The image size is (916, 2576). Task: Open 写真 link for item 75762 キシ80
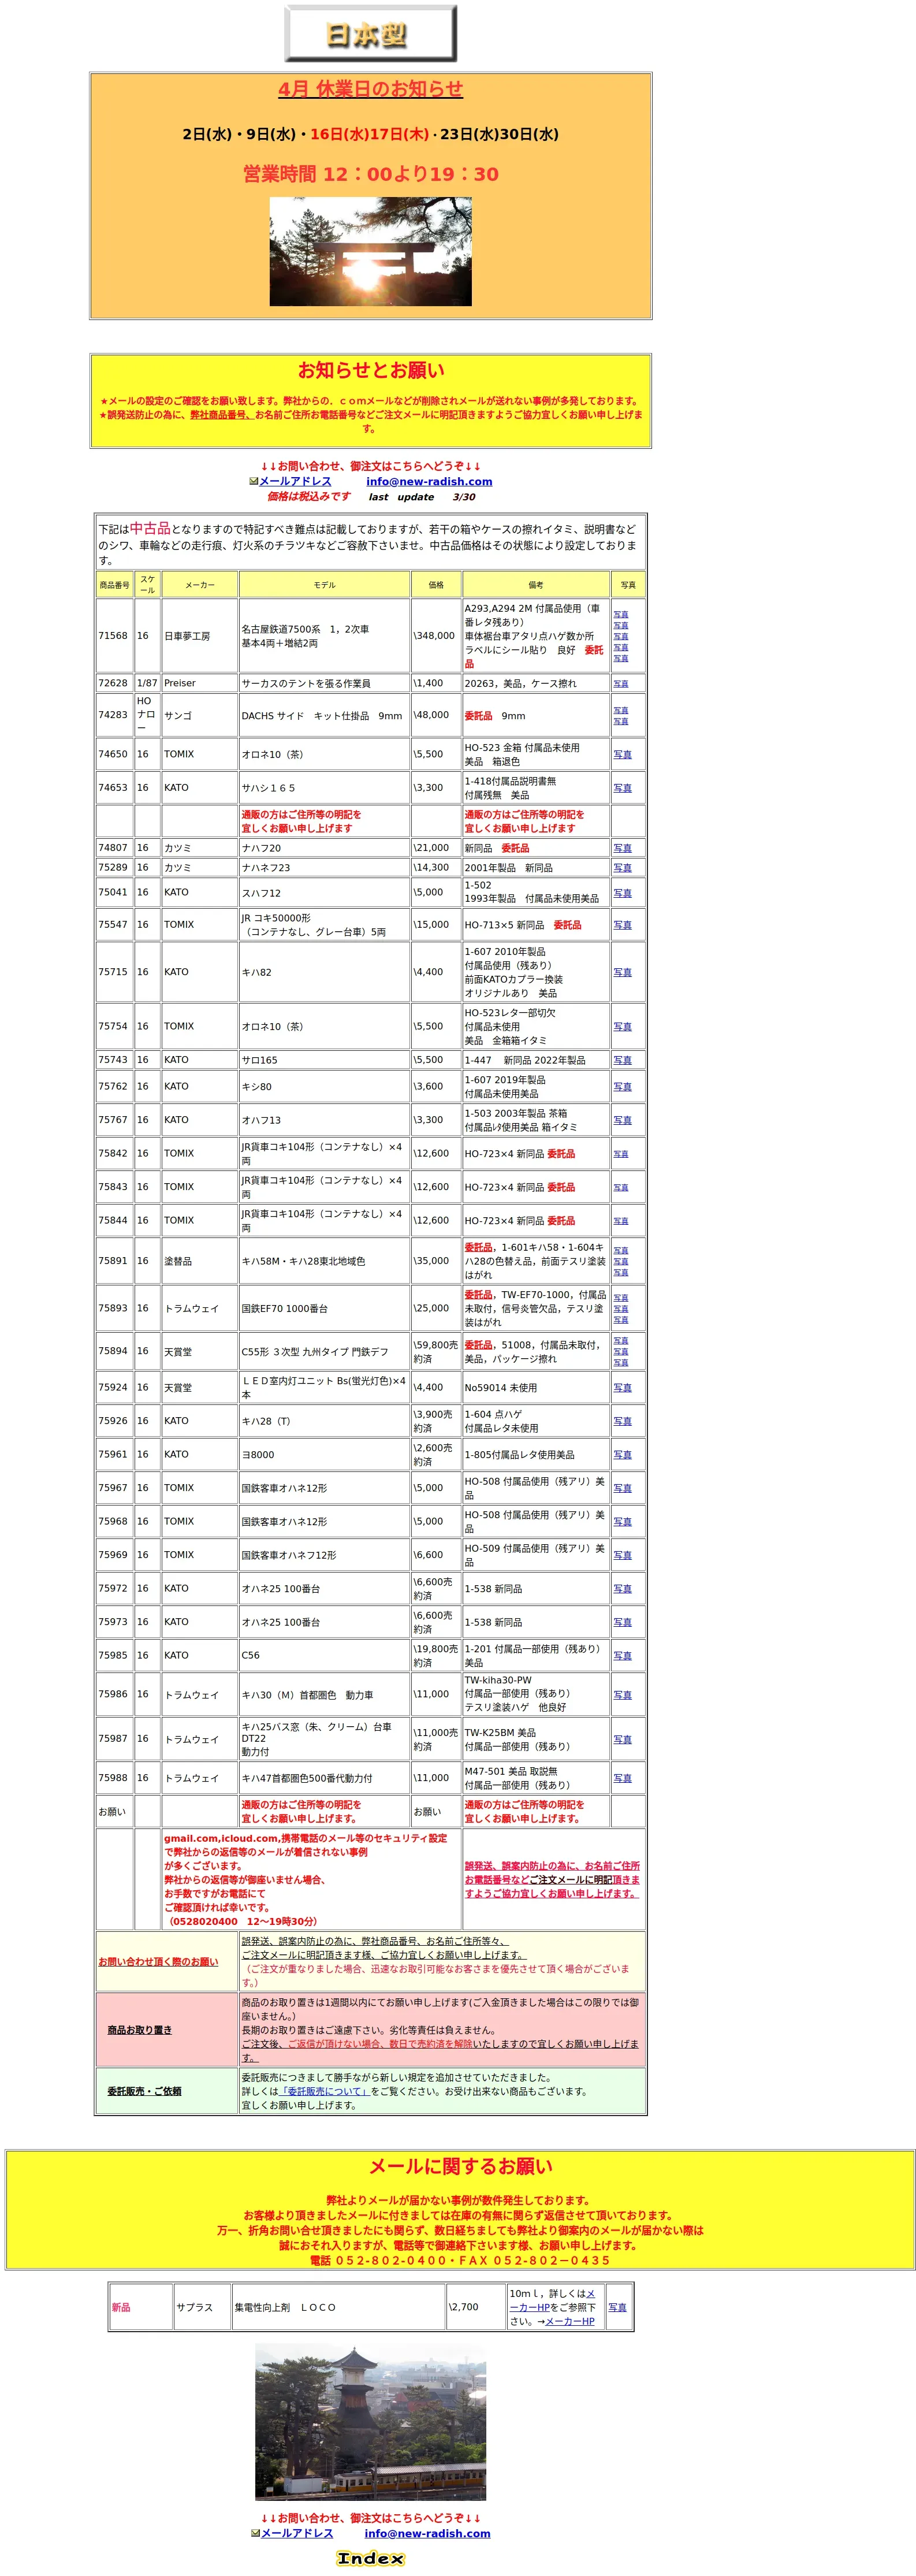pyautogui.click(x=622, y=1087)
